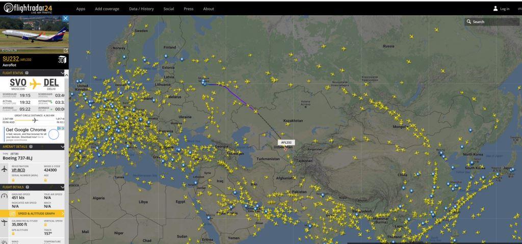Click help icon next to Aircraft Details
Screen dimensions: 522x244
point(31,147)
